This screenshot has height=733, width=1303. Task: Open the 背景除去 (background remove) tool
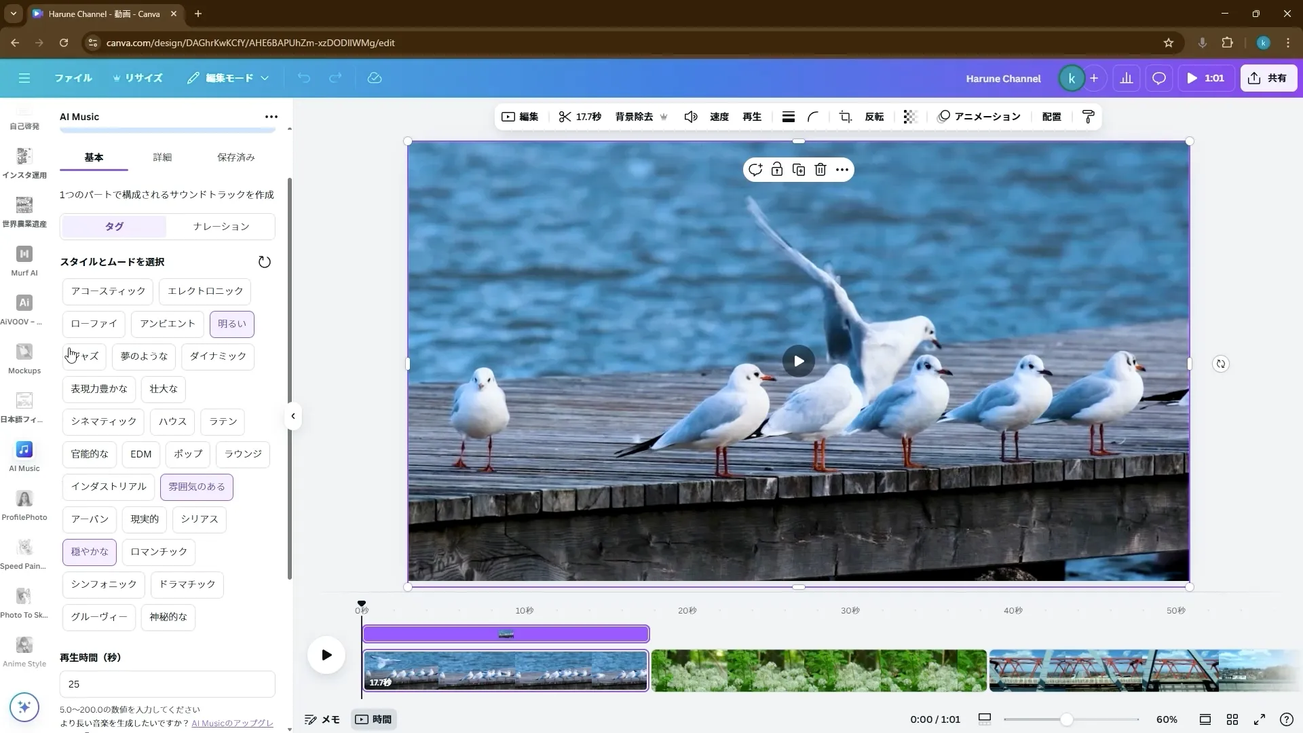pos(634,116)
